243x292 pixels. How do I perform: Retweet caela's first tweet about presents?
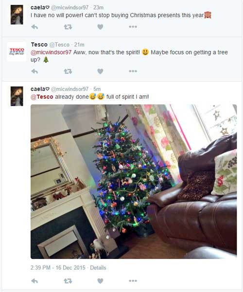(x=68, y=27)
